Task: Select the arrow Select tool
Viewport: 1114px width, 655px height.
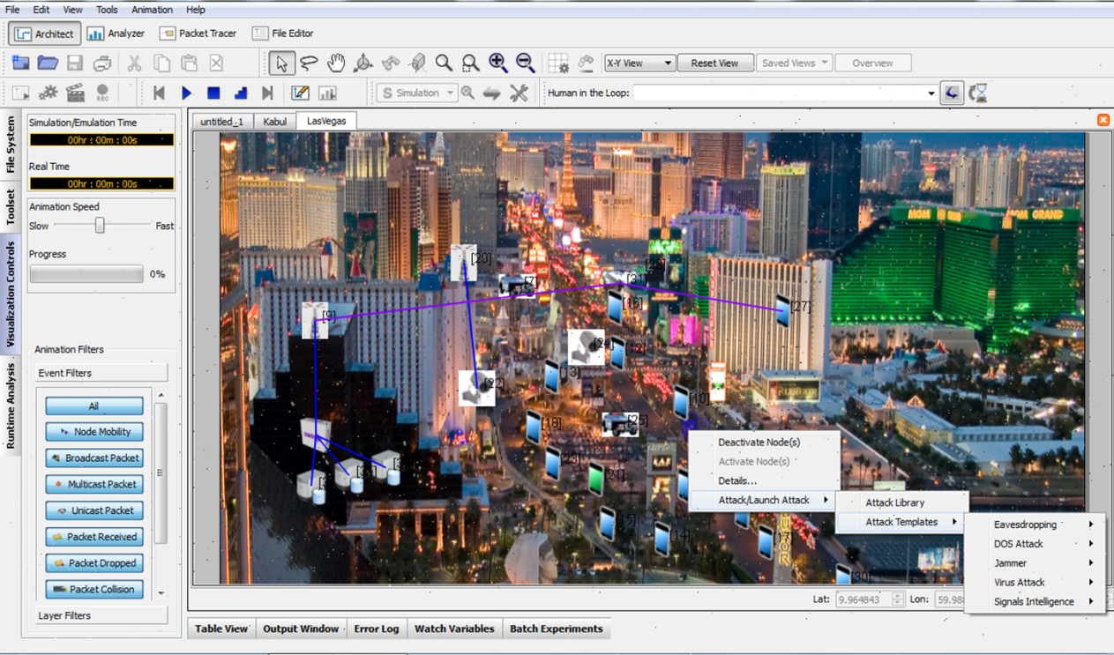Action: click(281, 63)
